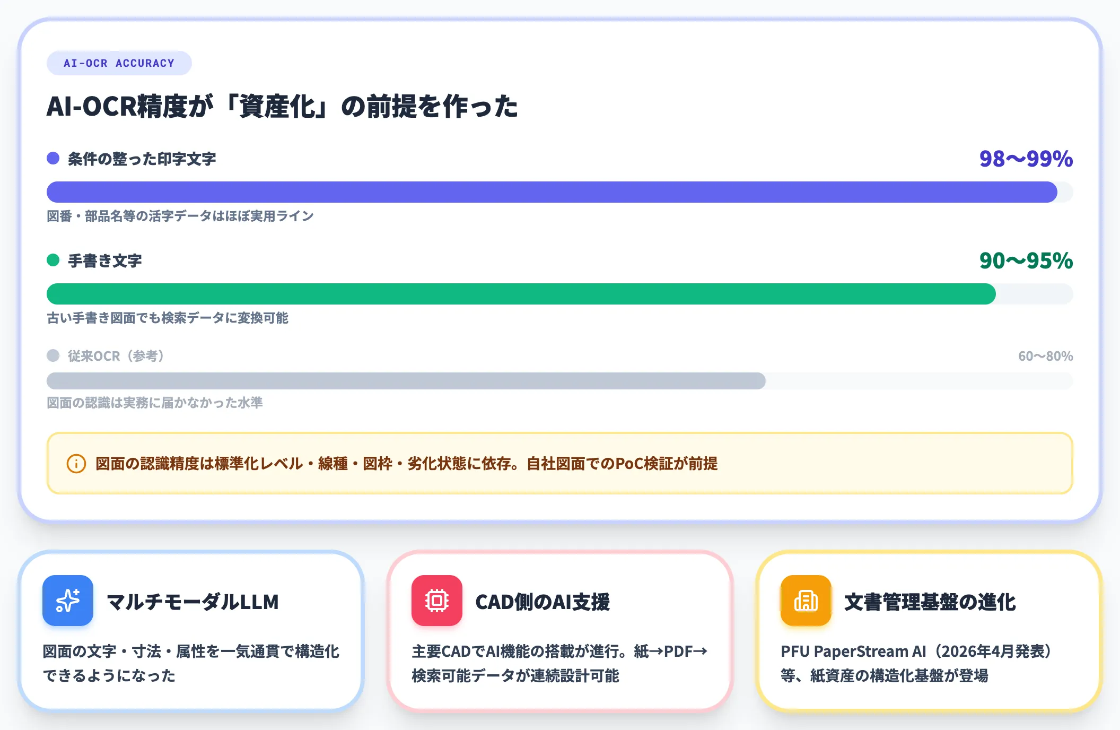The width and height of the screenshot is (1120, 730).
Task: Click the マルチモーダルLLM card title
Action: coord(192,602)
